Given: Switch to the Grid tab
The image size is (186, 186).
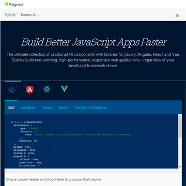Looking at the screenshot, I should click(11, 107).
